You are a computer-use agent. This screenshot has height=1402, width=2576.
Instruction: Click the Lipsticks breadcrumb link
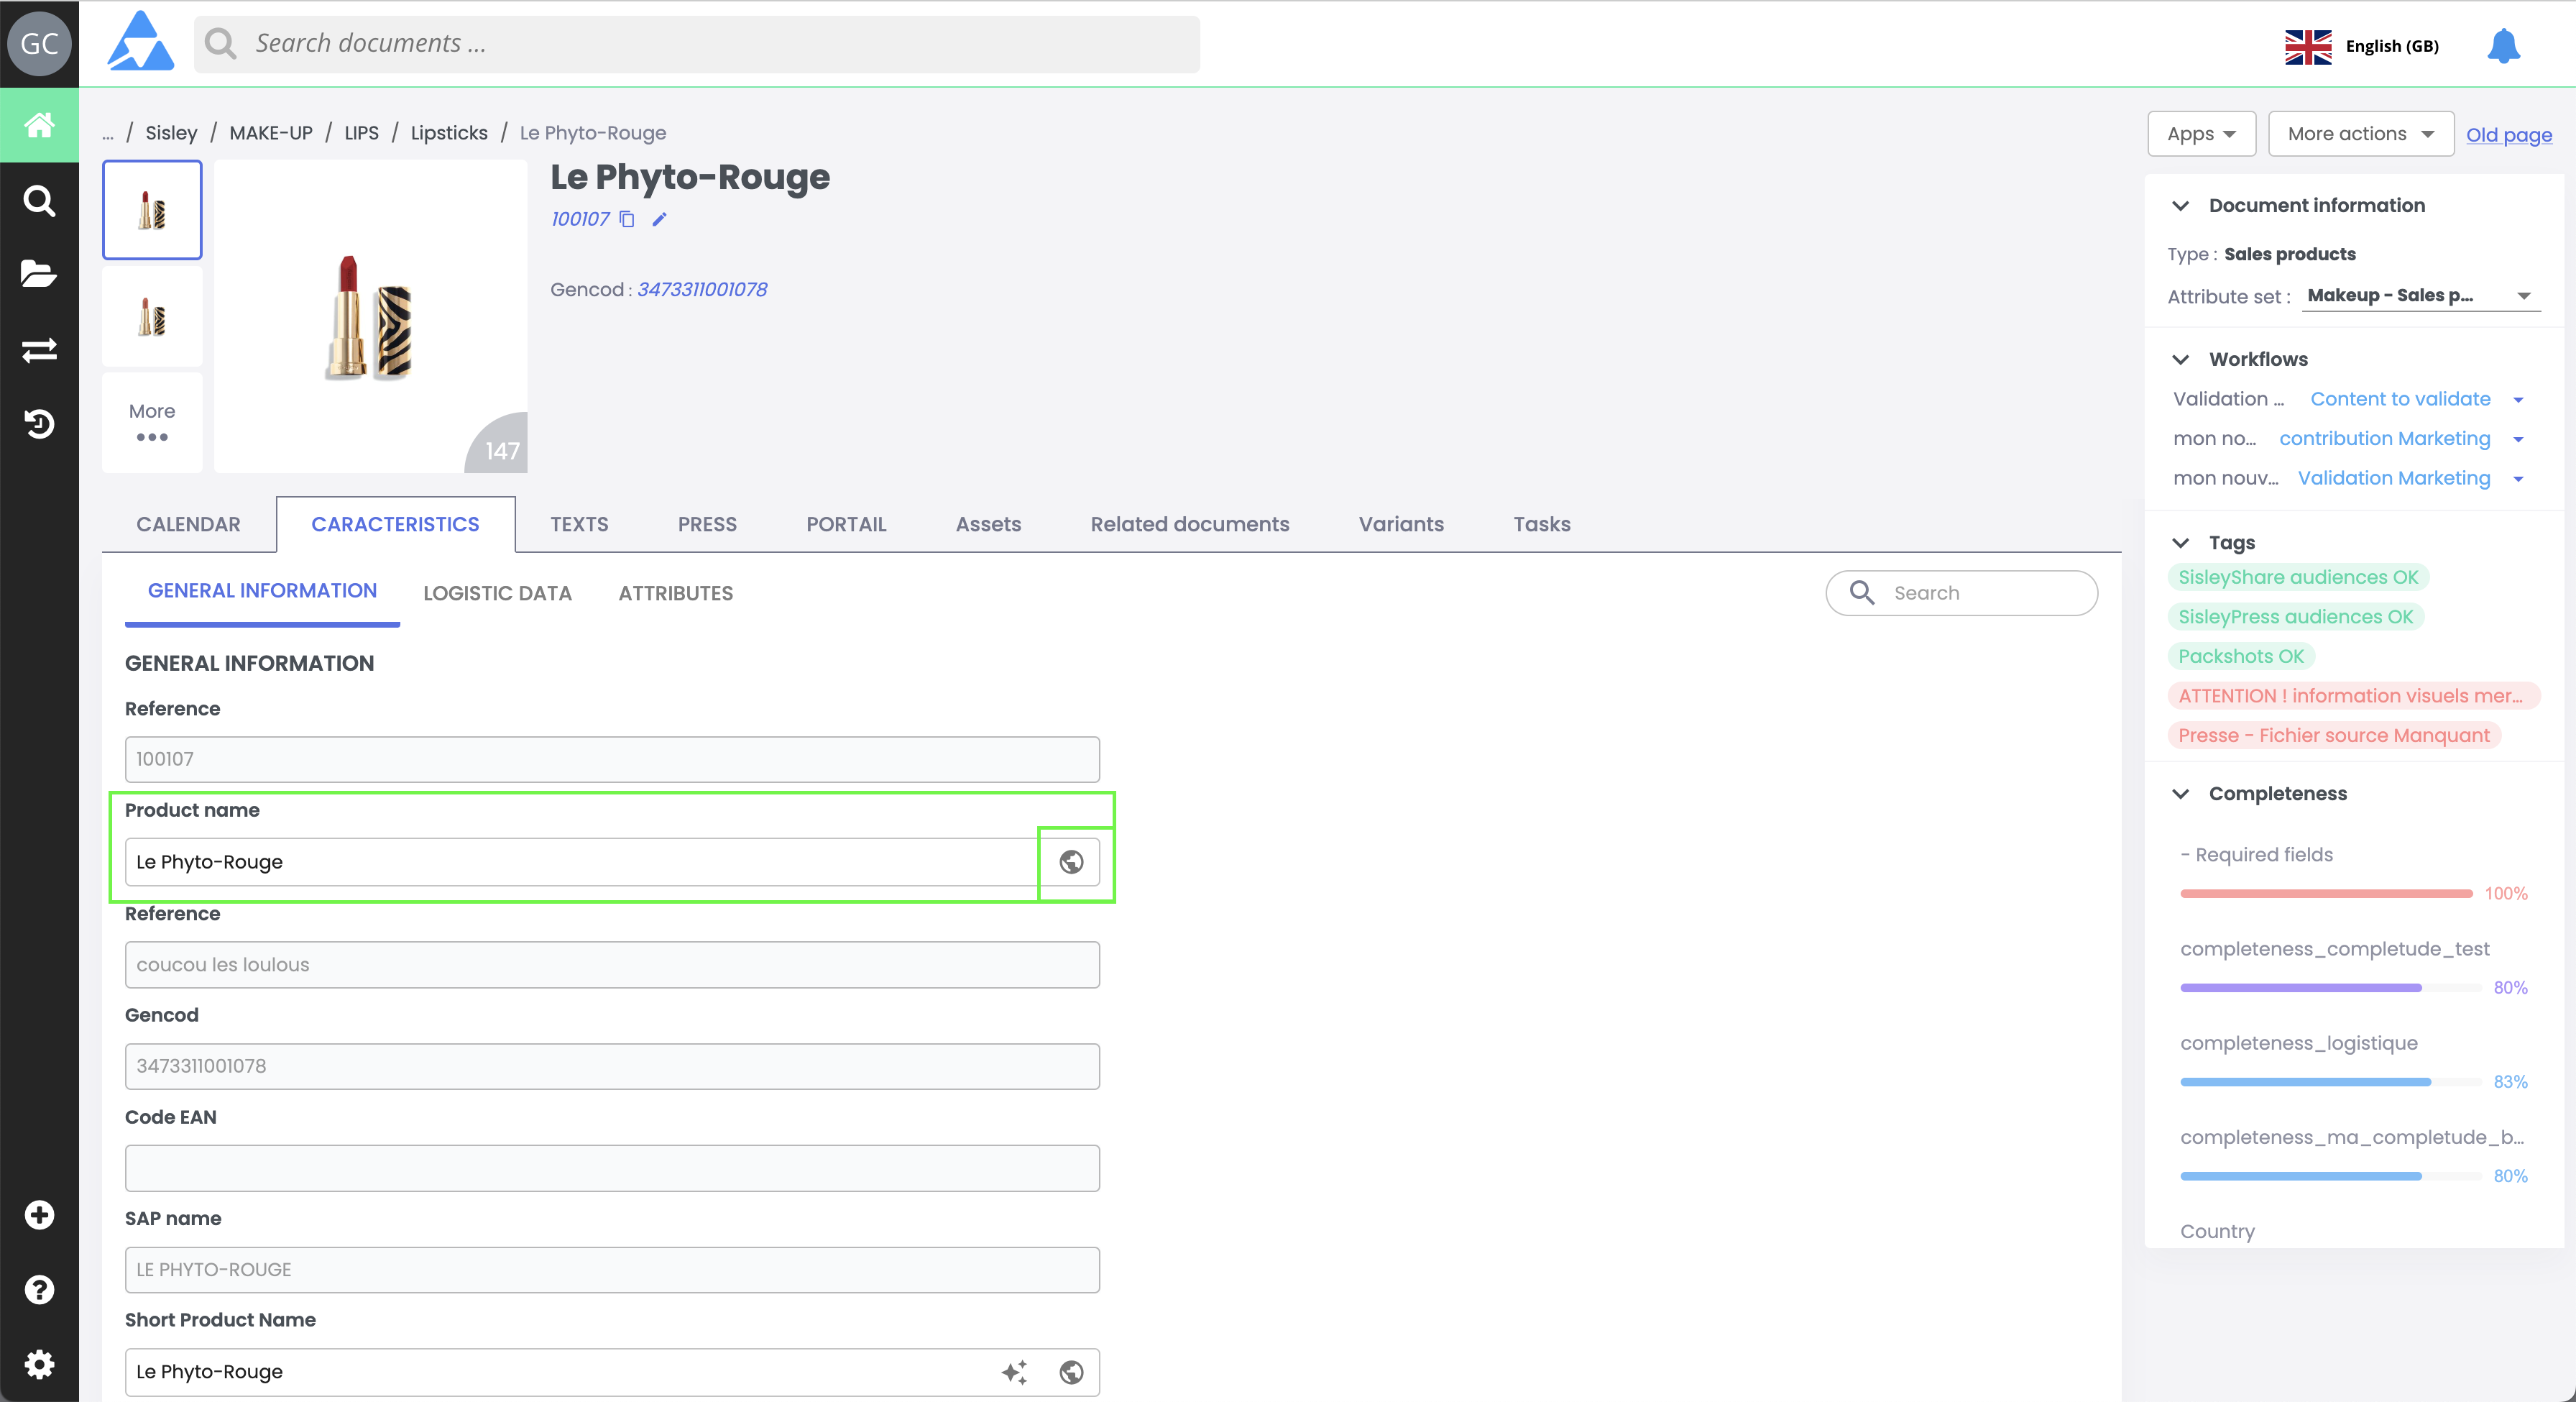click(x=449, y=133)
